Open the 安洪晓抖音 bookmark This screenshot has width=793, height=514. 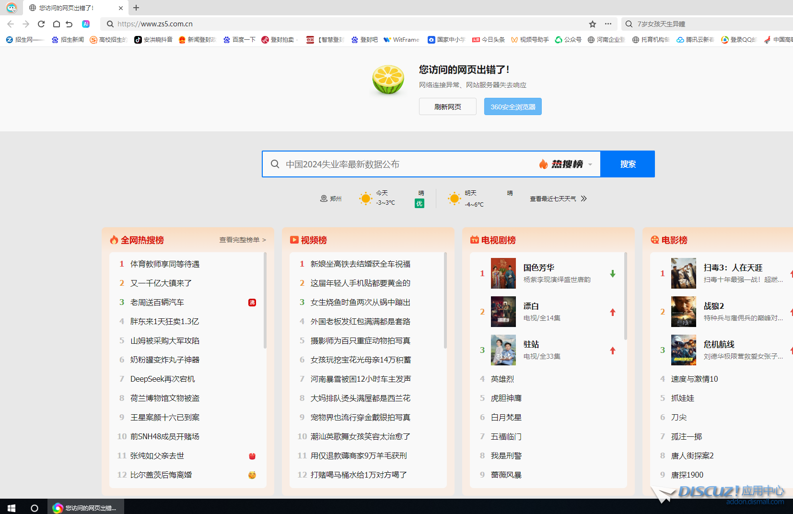point(153,40)
